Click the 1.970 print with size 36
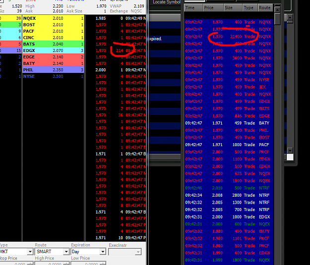This screenshot has width=310, height=265. (x=116, y=115)
